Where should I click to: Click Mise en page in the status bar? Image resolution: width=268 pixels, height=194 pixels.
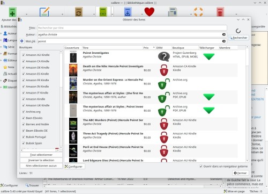pos(234,191)
